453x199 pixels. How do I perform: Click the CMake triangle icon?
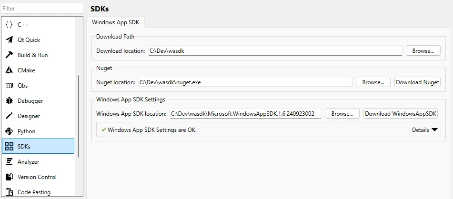pos(9,70)
